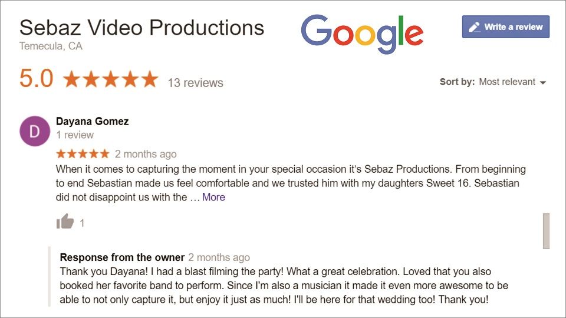Viewport: 566px width, 318px height.
Task: Open reviewer name Dayana Gomez
Action: (92, 122)
